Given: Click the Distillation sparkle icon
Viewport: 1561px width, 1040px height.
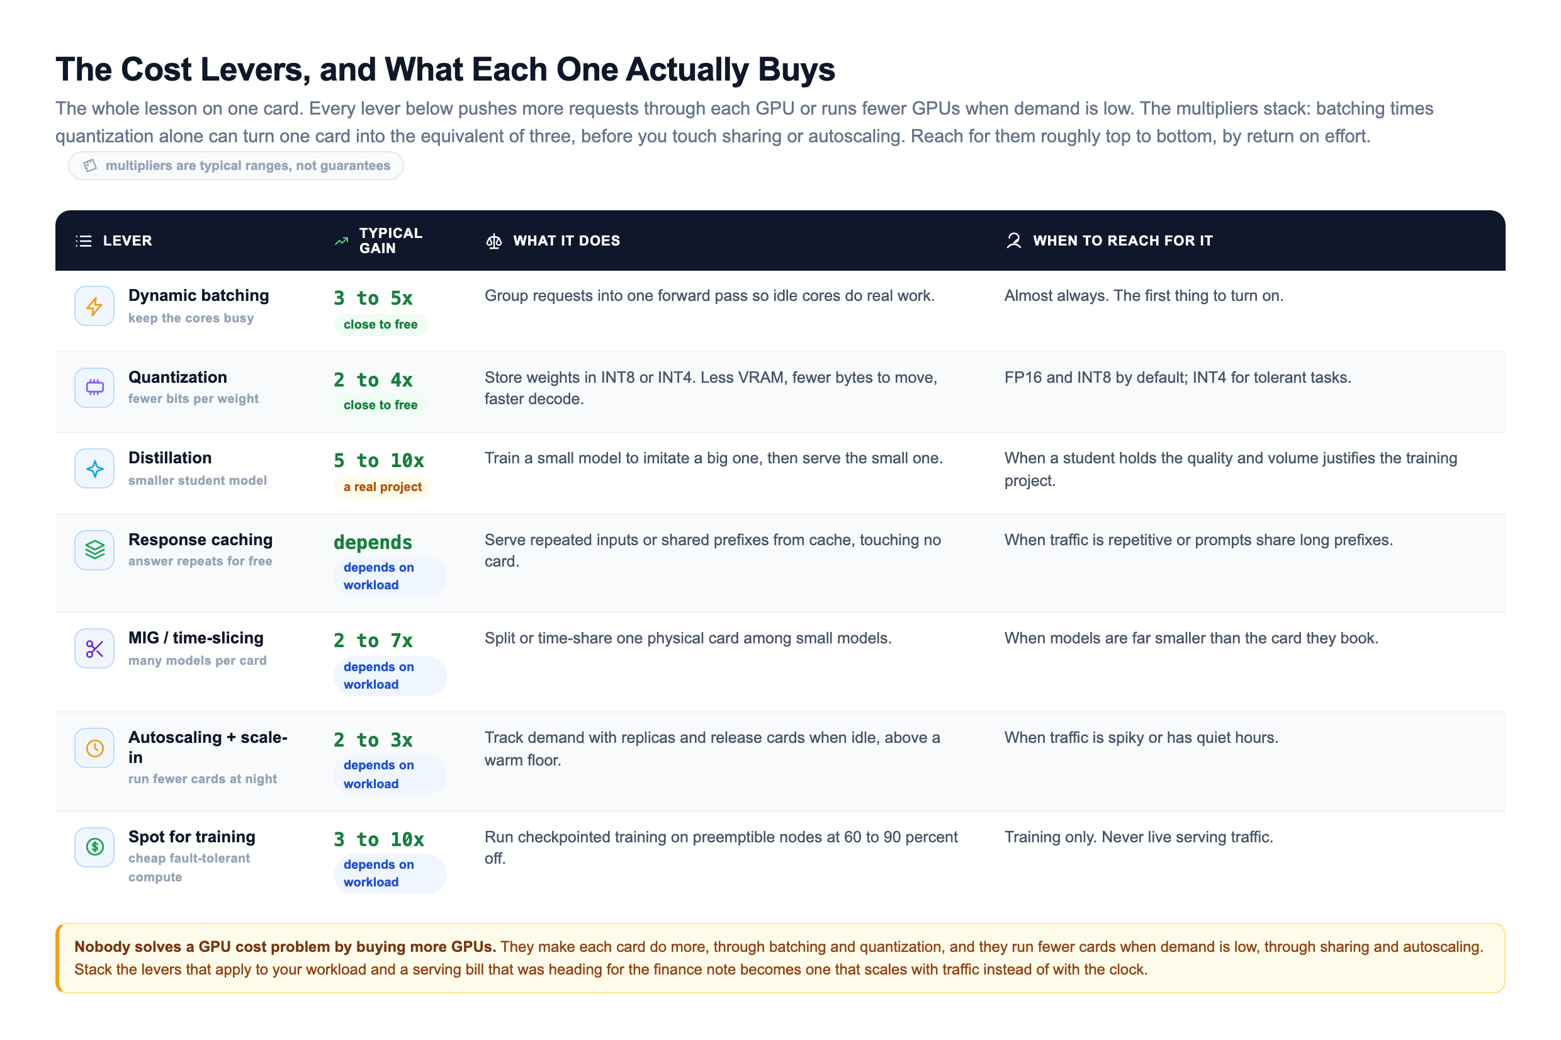Looking at the screenshot, I should (94, 468).
